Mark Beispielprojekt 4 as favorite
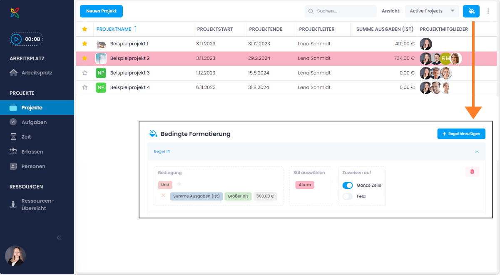 (x=85, y=87)
